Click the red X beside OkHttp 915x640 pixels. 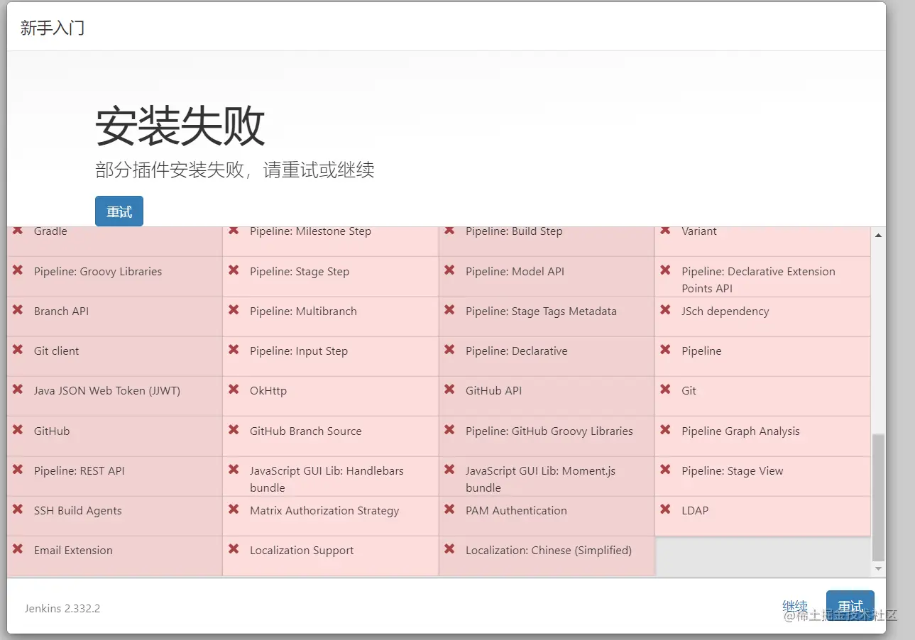click(234, 390)
